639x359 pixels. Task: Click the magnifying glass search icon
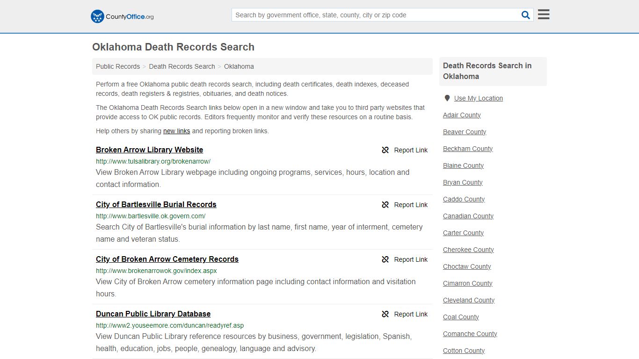(x=526, y=15)
